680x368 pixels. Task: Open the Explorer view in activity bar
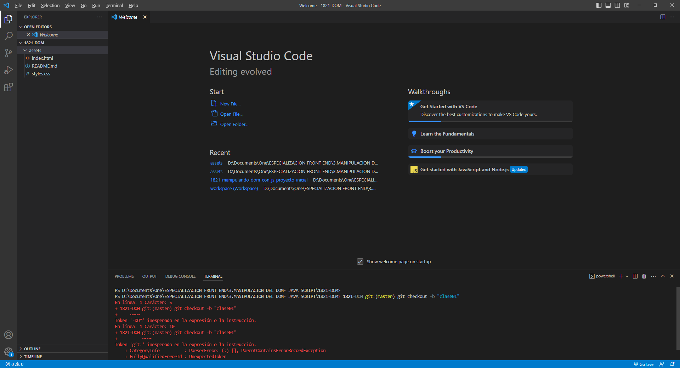(x=8, y=19)
